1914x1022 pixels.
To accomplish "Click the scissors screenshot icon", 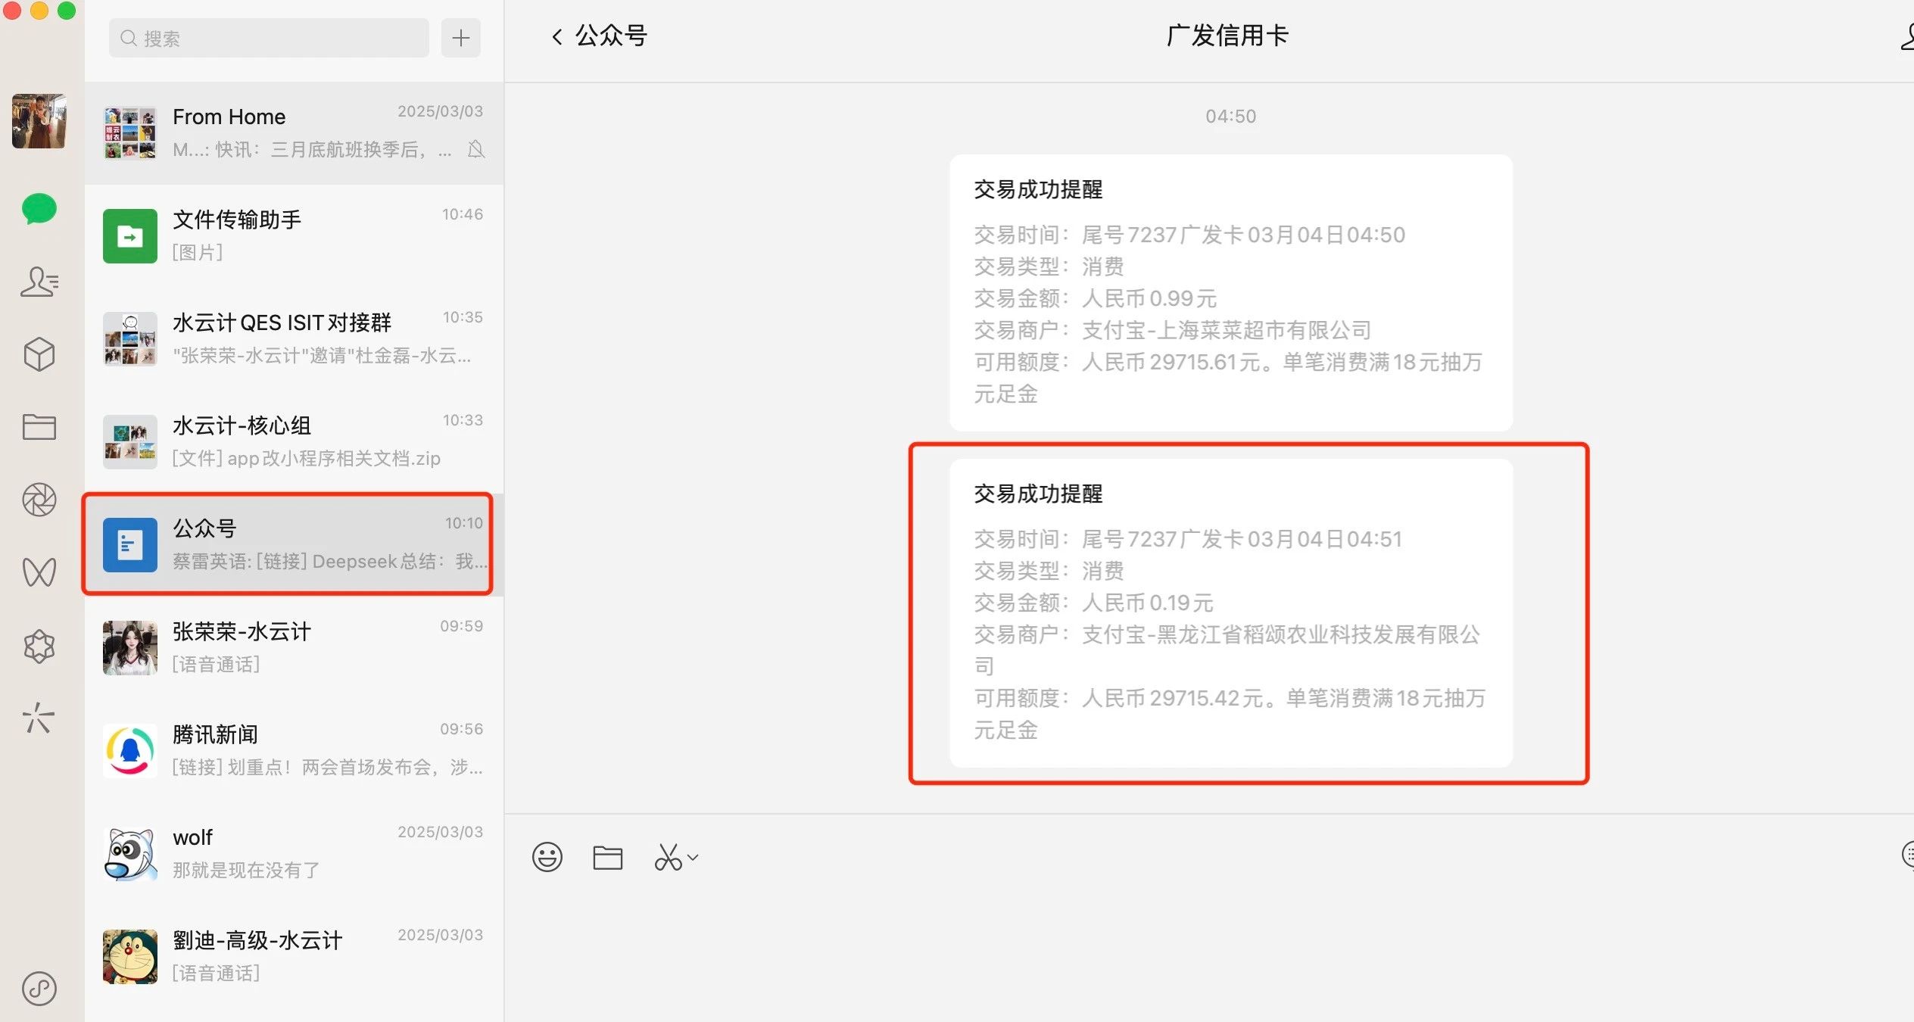I will tap(668, 858).
